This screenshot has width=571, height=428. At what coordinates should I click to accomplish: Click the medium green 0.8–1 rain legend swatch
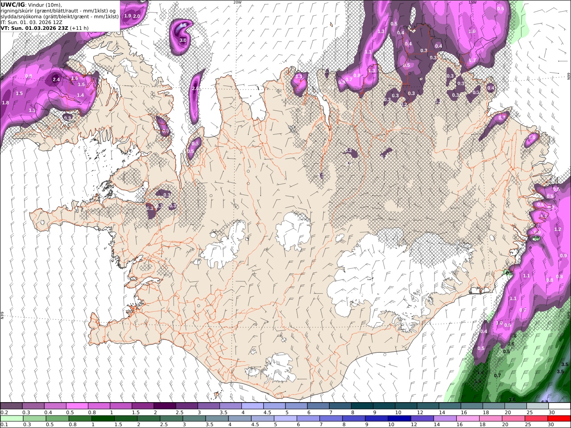(80, 418)
